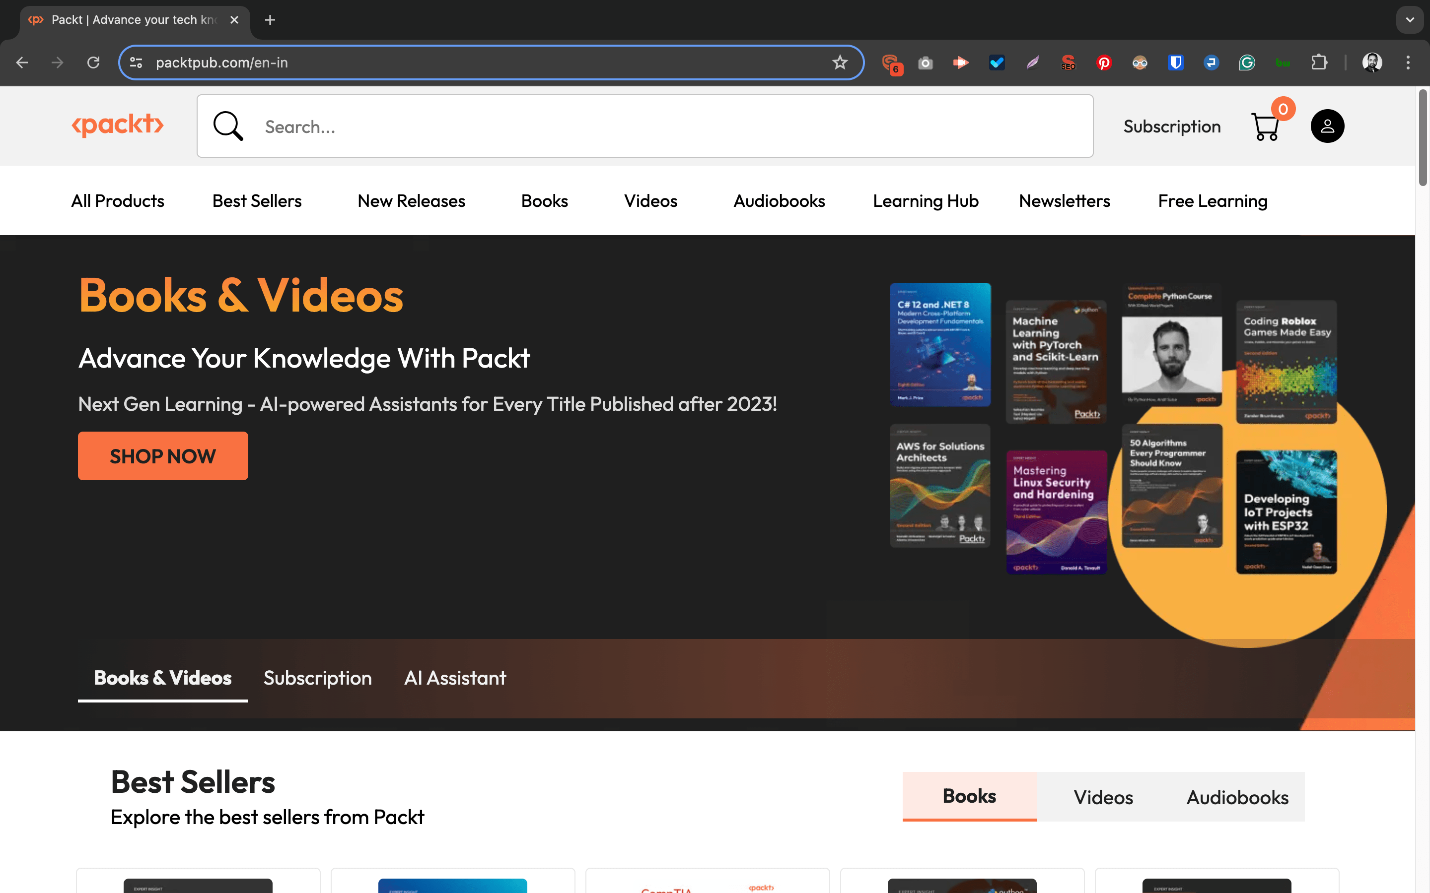Open the Books navigation menu item
The height and width of the screenshot is (893, 1430).
544,201
